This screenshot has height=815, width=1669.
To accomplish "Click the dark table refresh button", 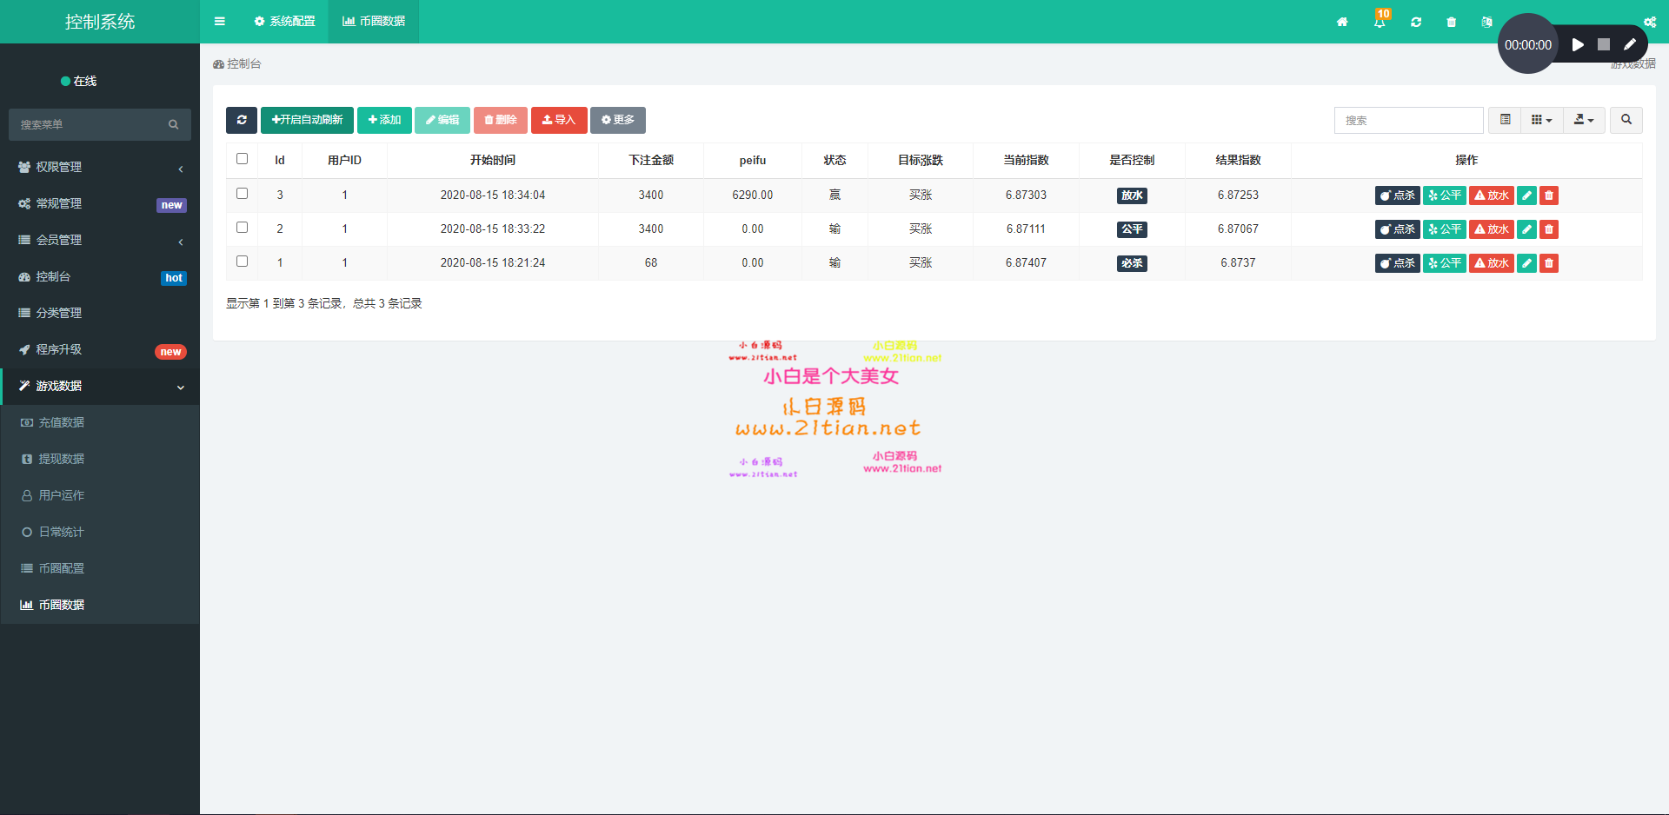I will 242,120.
